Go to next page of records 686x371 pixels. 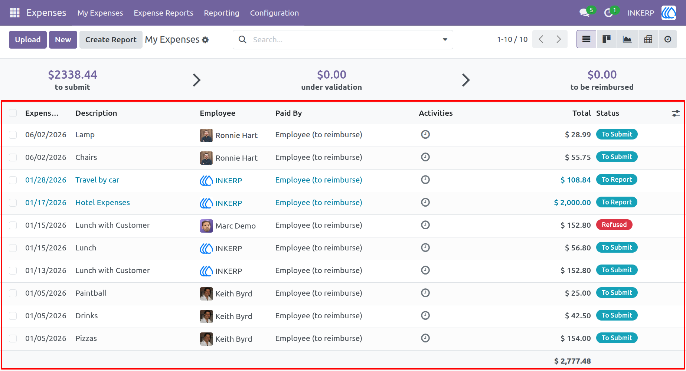[559, 39]
